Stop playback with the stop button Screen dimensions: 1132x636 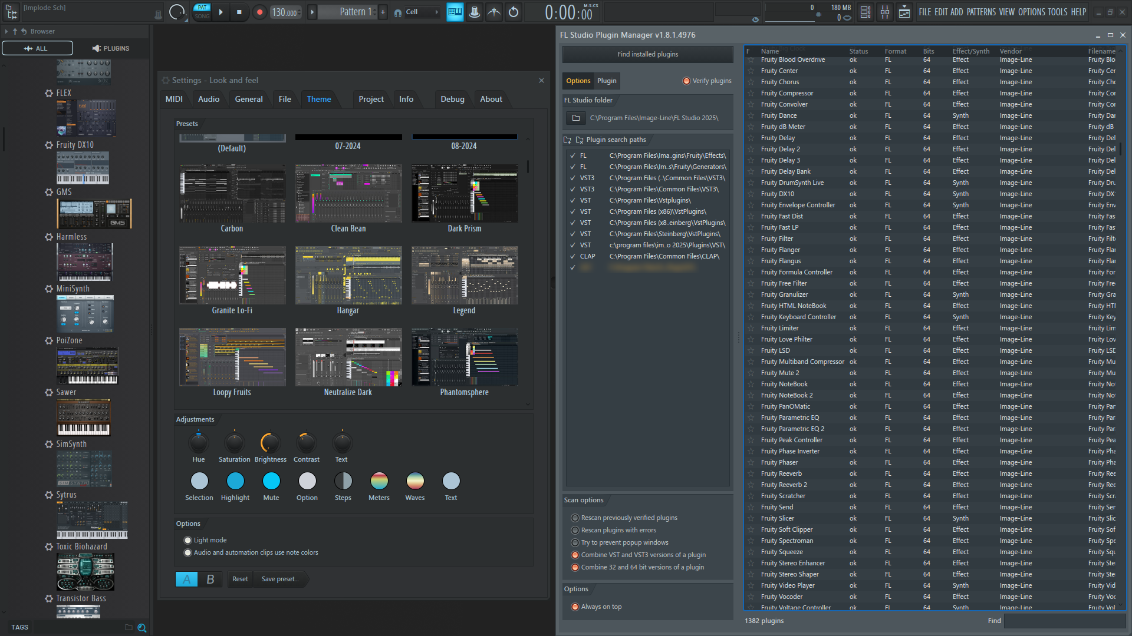239,12
